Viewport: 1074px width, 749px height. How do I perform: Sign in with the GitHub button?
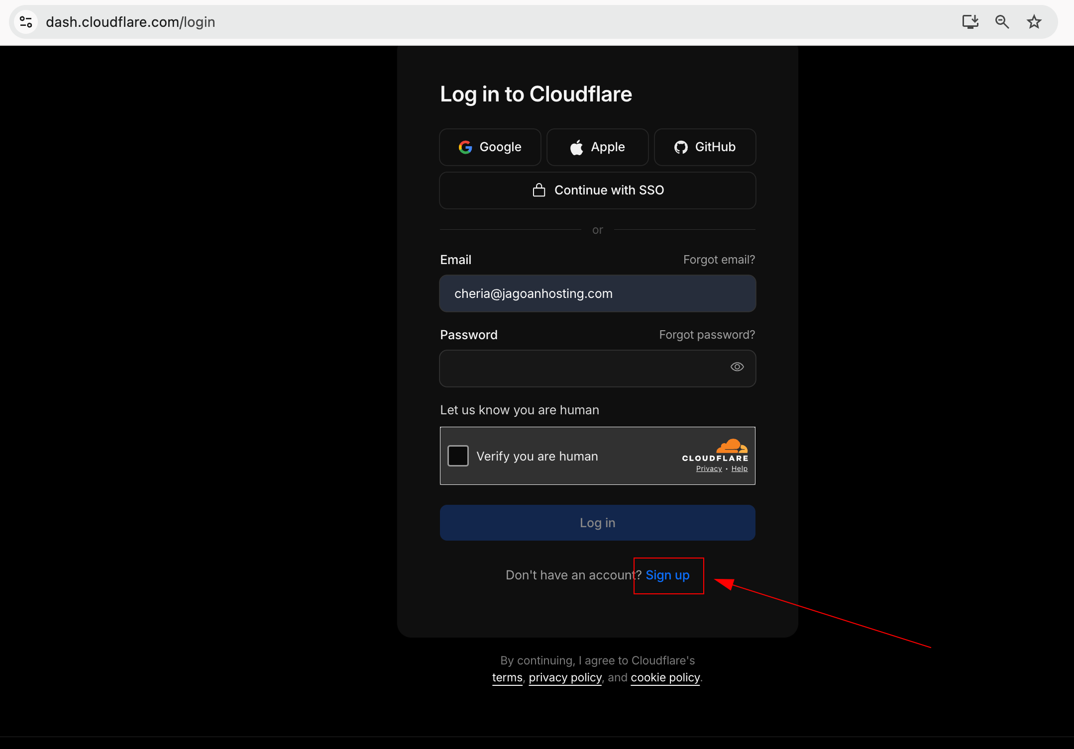[x=705, y=147]
